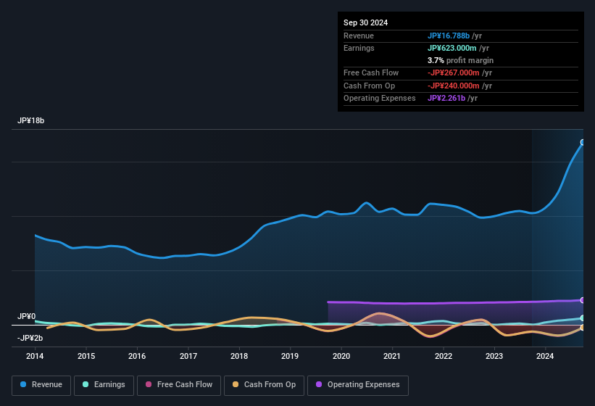Toggle the Operating Expenses legend button

coord(357,385)
